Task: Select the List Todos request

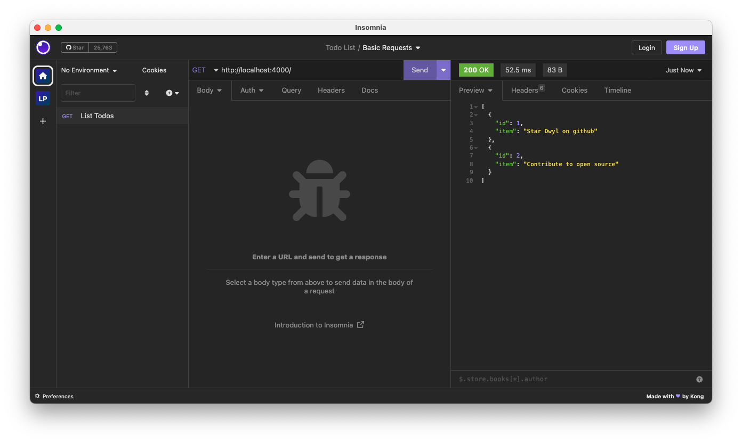Action: point(97,116)
